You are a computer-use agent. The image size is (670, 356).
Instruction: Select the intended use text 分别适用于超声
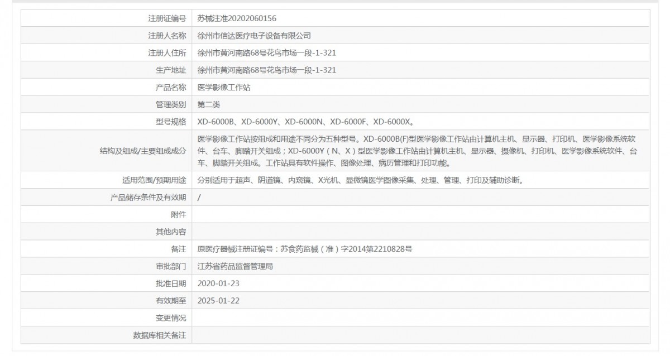[360, 180]
